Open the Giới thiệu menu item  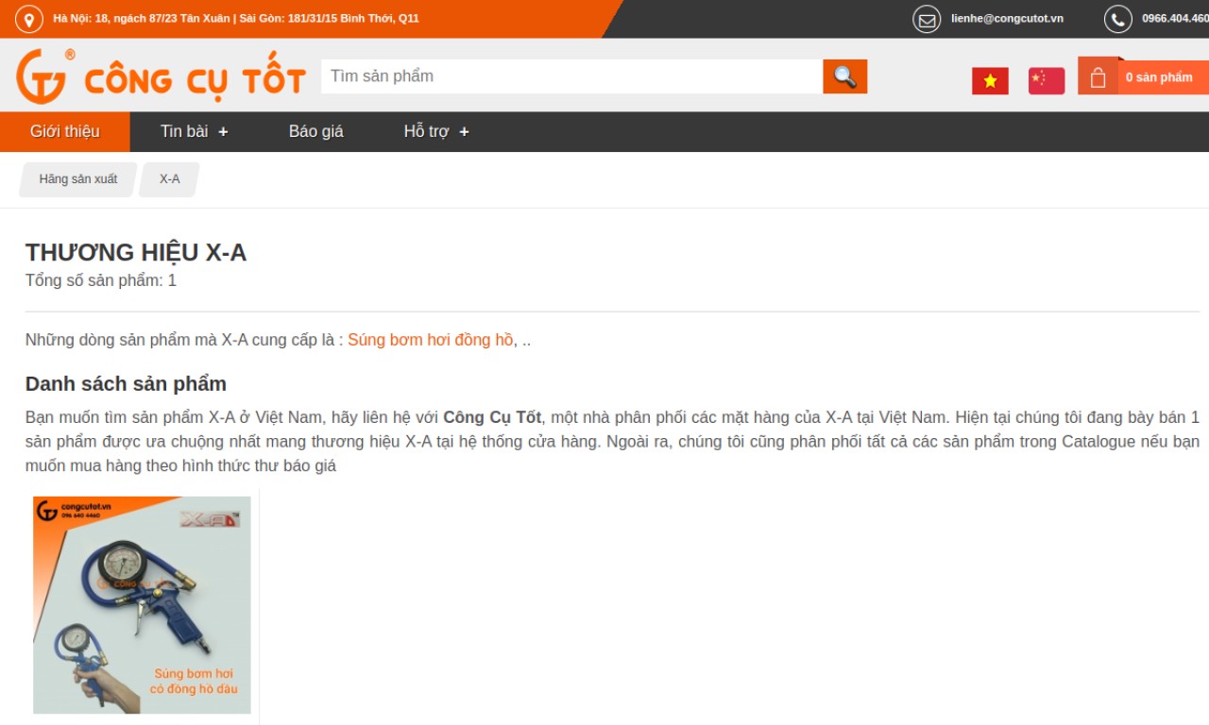tap(64, 131)
